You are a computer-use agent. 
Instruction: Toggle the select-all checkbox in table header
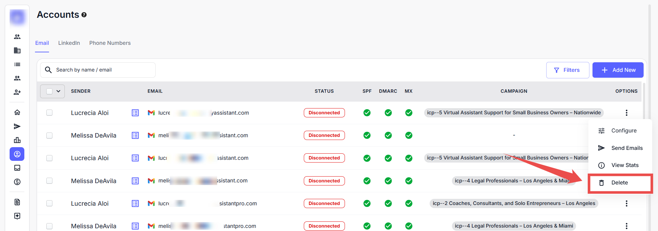49,91
